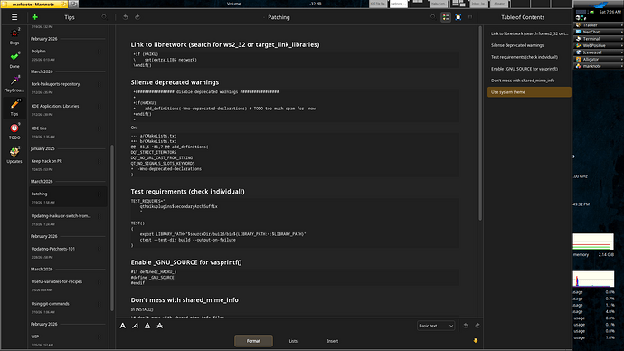This screenshot has width=624, height=351.
Task: Jump to Enable _GNU_SOURCE in contents
Action: (x=529, y=69)
